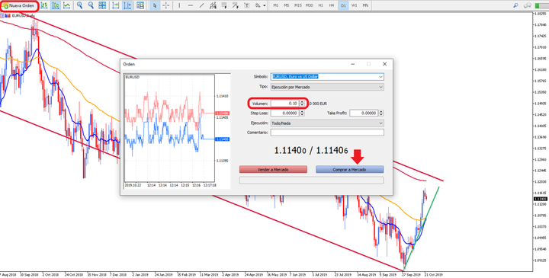Select the vertical line drawing tool
This screenshot has width=549, height=278.
(179, 5)
